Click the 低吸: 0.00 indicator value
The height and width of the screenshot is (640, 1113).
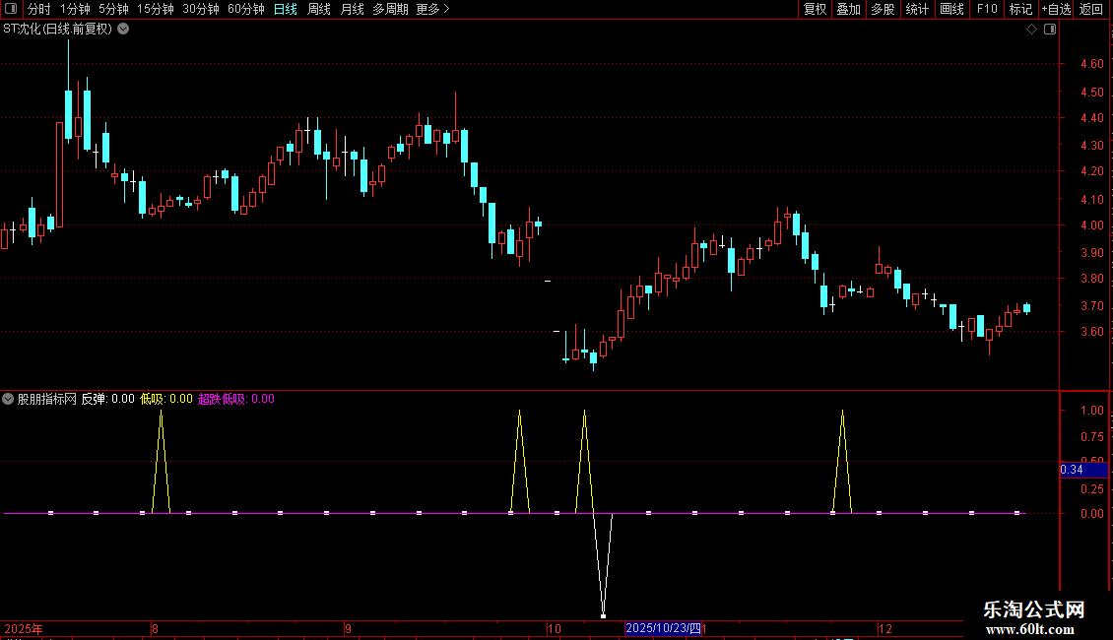pyautogui.click(x=166, y=399)
